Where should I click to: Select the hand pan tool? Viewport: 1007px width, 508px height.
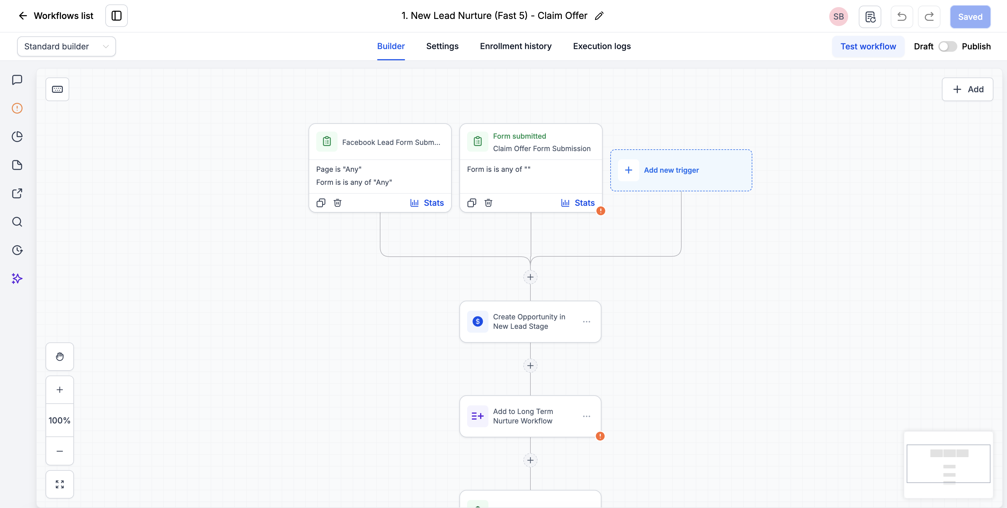click(x=60, y=356)
